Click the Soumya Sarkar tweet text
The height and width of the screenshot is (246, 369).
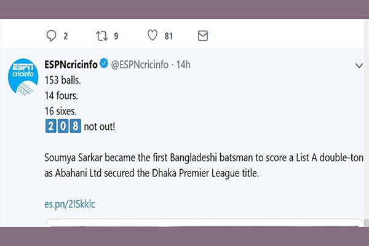tap(204, 165)
